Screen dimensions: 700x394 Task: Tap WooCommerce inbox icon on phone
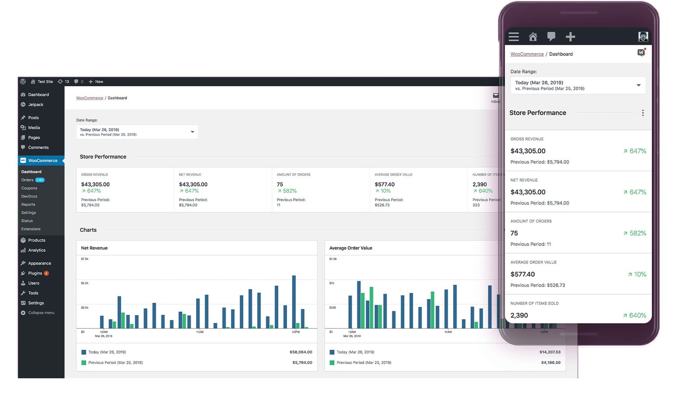[x=641, y=53]
